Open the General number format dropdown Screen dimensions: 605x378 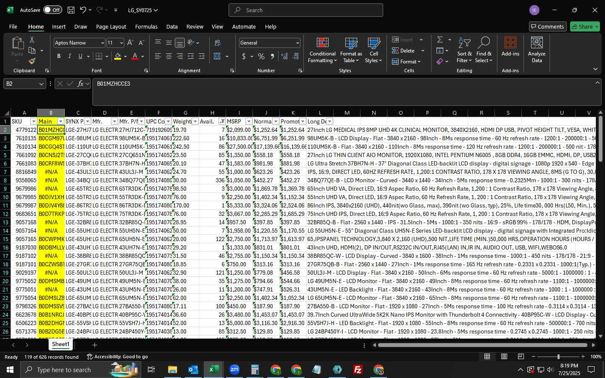[297, 43]
